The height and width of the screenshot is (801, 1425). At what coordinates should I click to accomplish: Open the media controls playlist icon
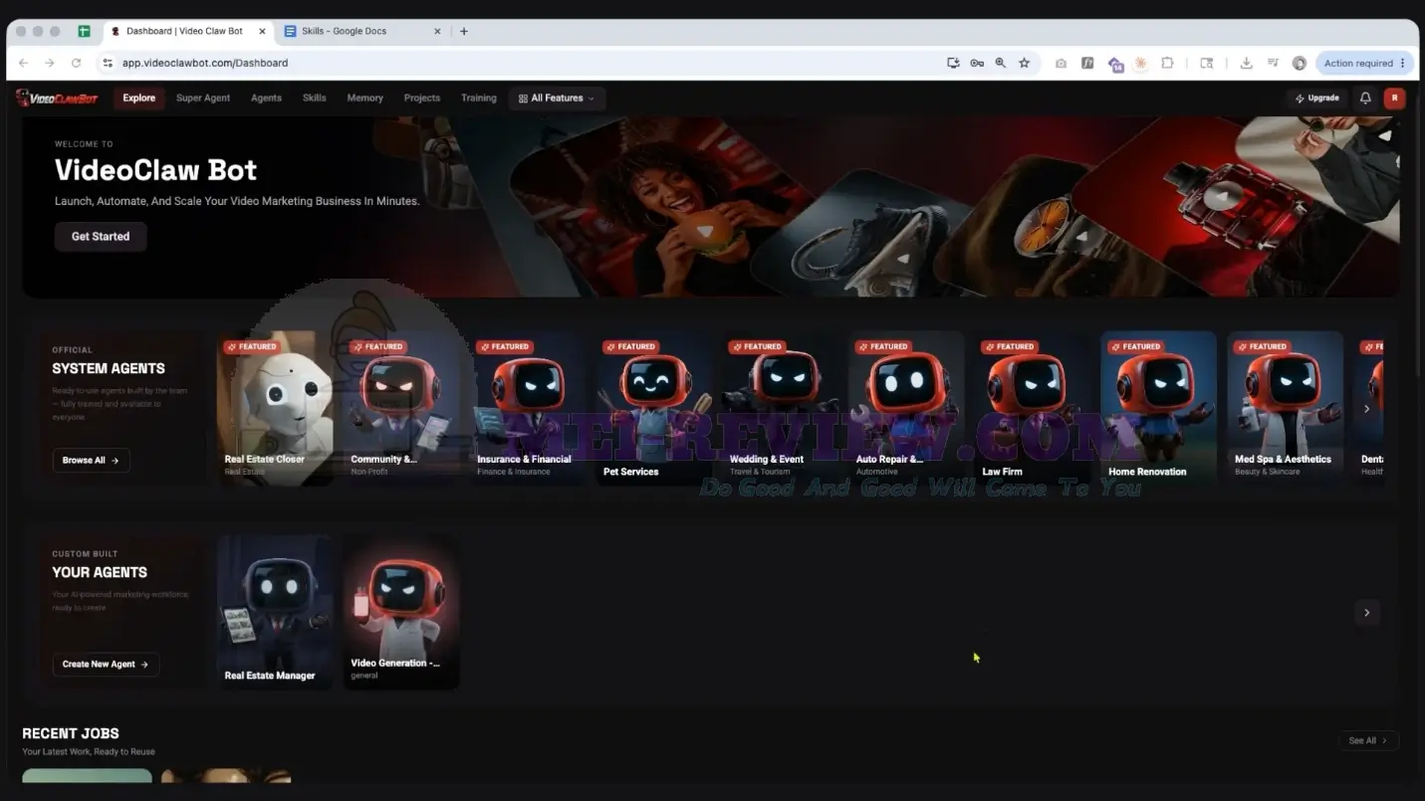click(x=1273, y=63)
